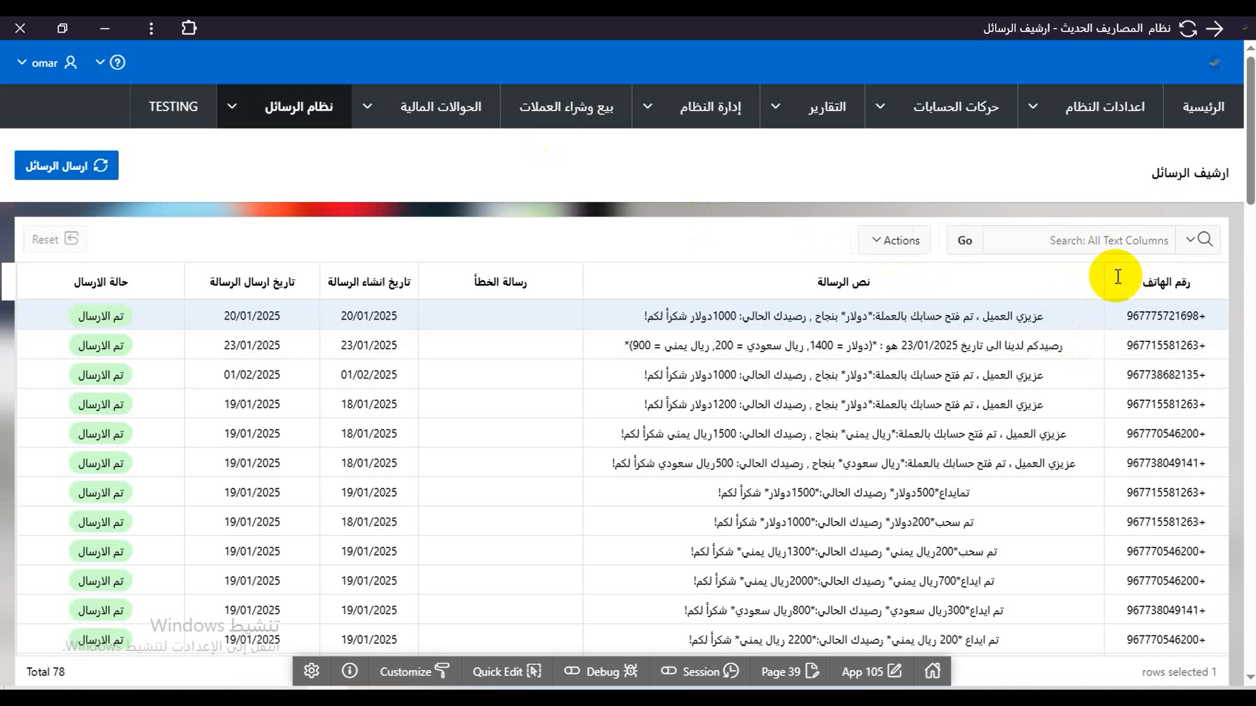The height and width of the screenshot is (706, 1256).
Task: Open the الرئيسية home tab
Action: pyautogui.click(x=1203, y=107)
